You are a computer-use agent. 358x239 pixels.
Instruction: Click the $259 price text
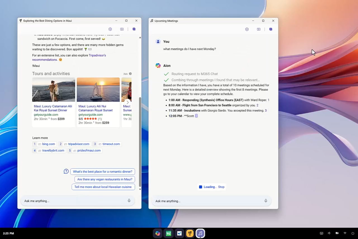tap(106, 123)
